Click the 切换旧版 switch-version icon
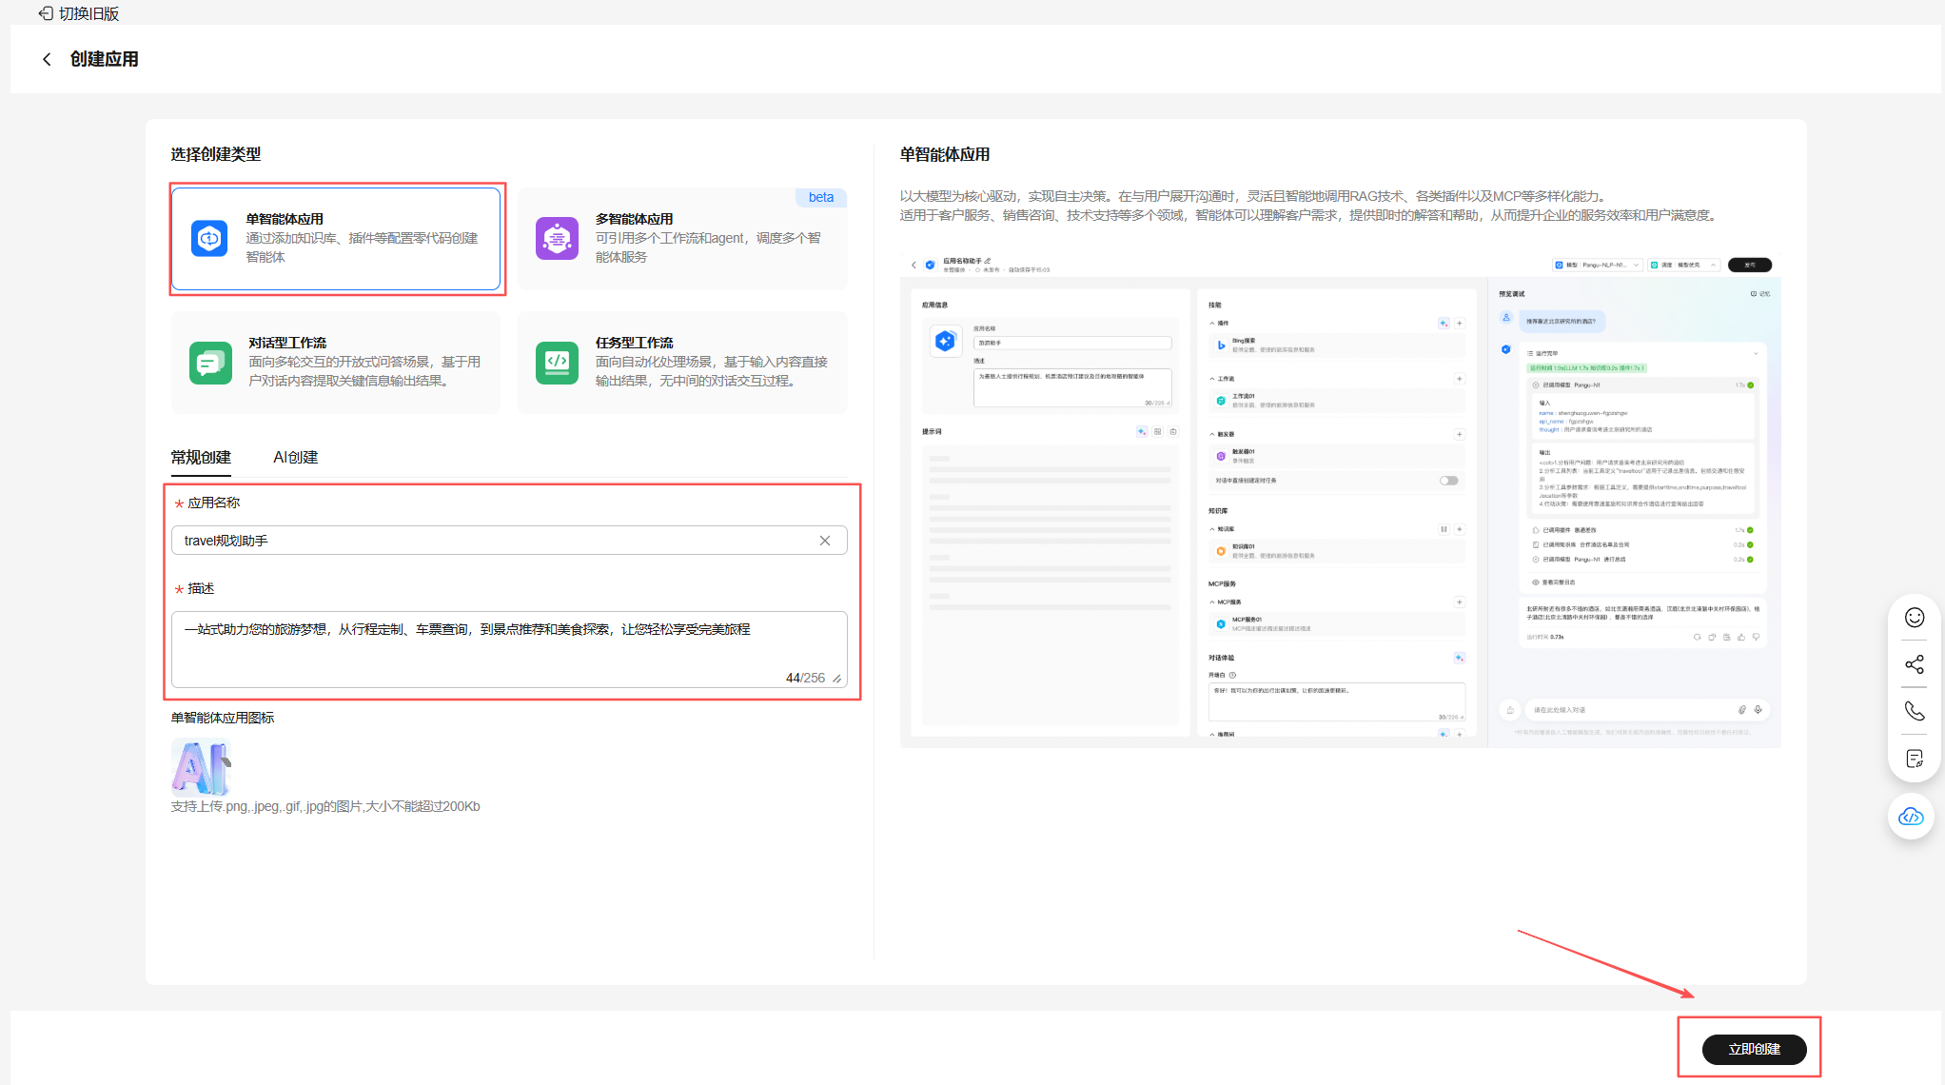Viewport: 1945px width, 1085px height. (46, 13)
